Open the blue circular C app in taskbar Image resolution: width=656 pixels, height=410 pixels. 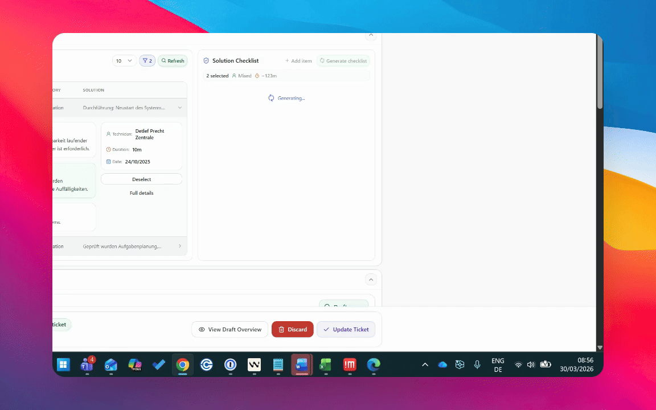206,365
